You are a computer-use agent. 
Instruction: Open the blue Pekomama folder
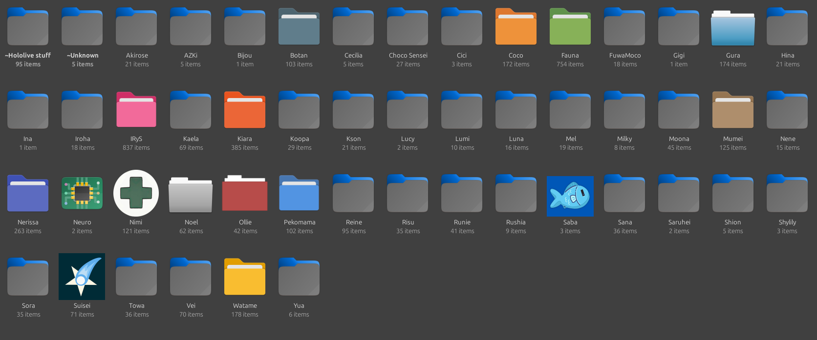(x=299, y=193)
